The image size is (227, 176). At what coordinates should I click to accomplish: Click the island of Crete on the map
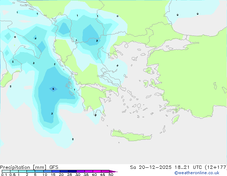[131, 135]
